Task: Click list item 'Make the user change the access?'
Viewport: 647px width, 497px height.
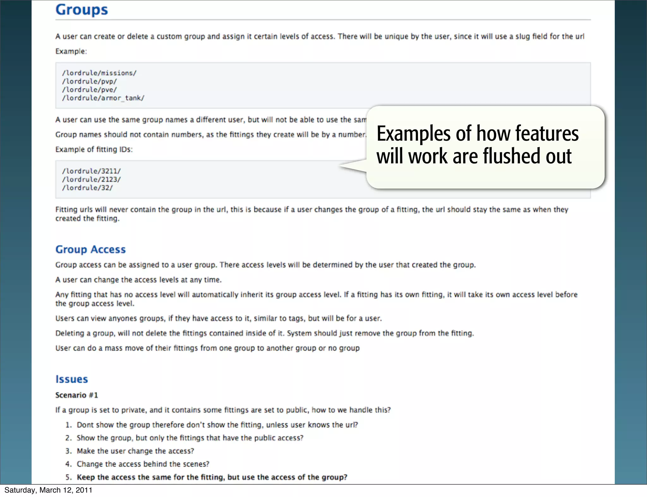Action: 135,451
